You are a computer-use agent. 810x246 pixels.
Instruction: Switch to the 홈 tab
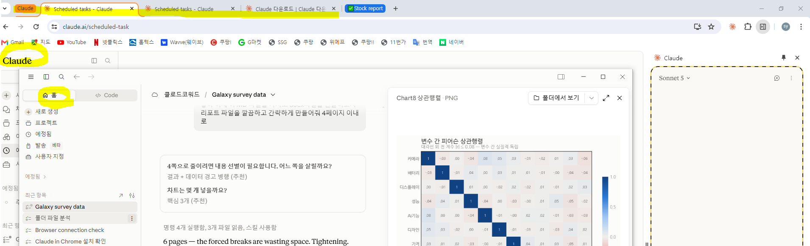click(x=49, y=95)
